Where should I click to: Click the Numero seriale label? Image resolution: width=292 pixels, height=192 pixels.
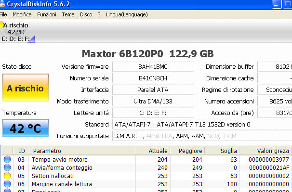click(x=89, y=78)
